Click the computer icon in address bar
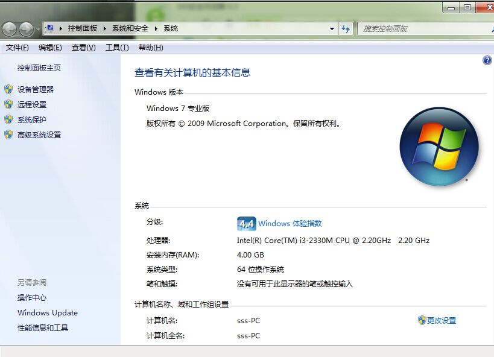Viewport: 494px width, 357px height. [50, 29]
